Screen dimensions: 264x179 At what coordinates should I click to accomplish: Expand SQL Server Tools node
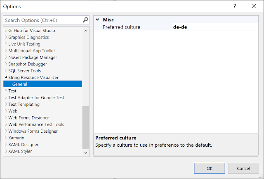pos(6,71)
